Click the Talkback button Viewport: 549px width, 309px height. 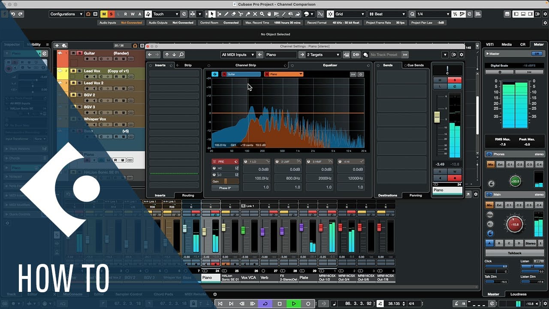[514, 253]
